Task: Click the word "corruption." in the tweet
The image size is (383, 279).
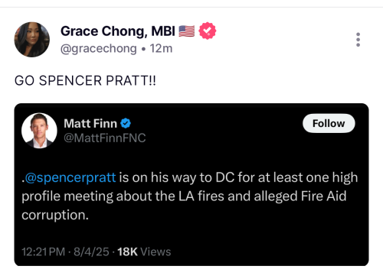Action: [55, 216]
